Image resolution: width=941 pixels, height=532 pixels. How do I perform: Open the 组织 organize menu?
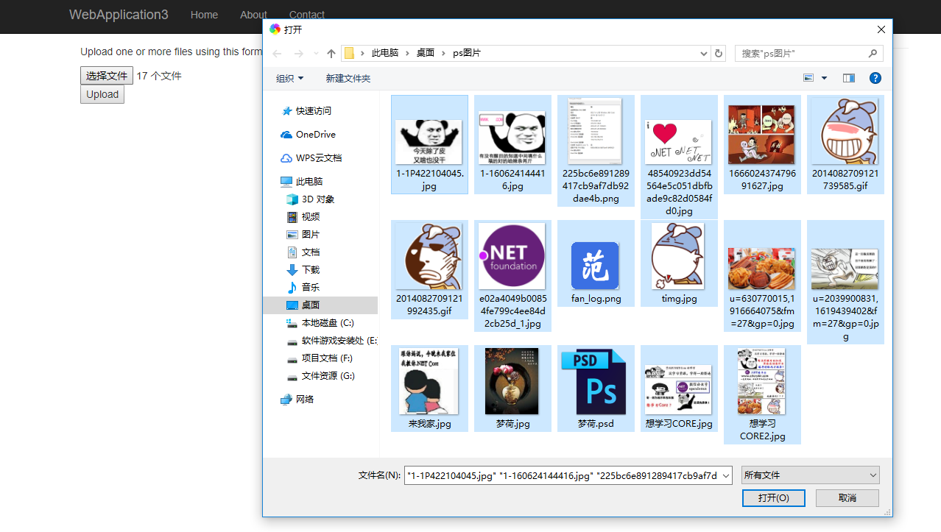click(289, 79)
